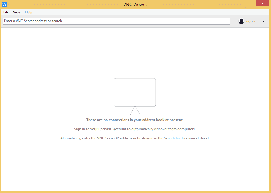Click the no connections message text
The height and width of the screenshot is (193, 271).
[x=135, y=120]
